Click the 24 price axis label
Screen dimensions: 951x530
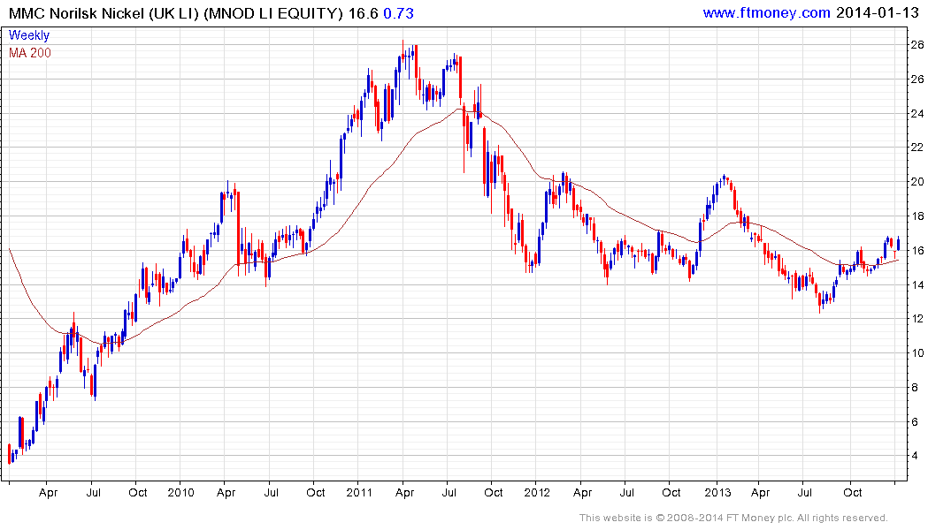917,114
